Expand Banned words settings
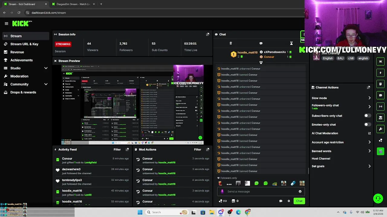Screen dimensions: 387x217 (x=369, y=151)
